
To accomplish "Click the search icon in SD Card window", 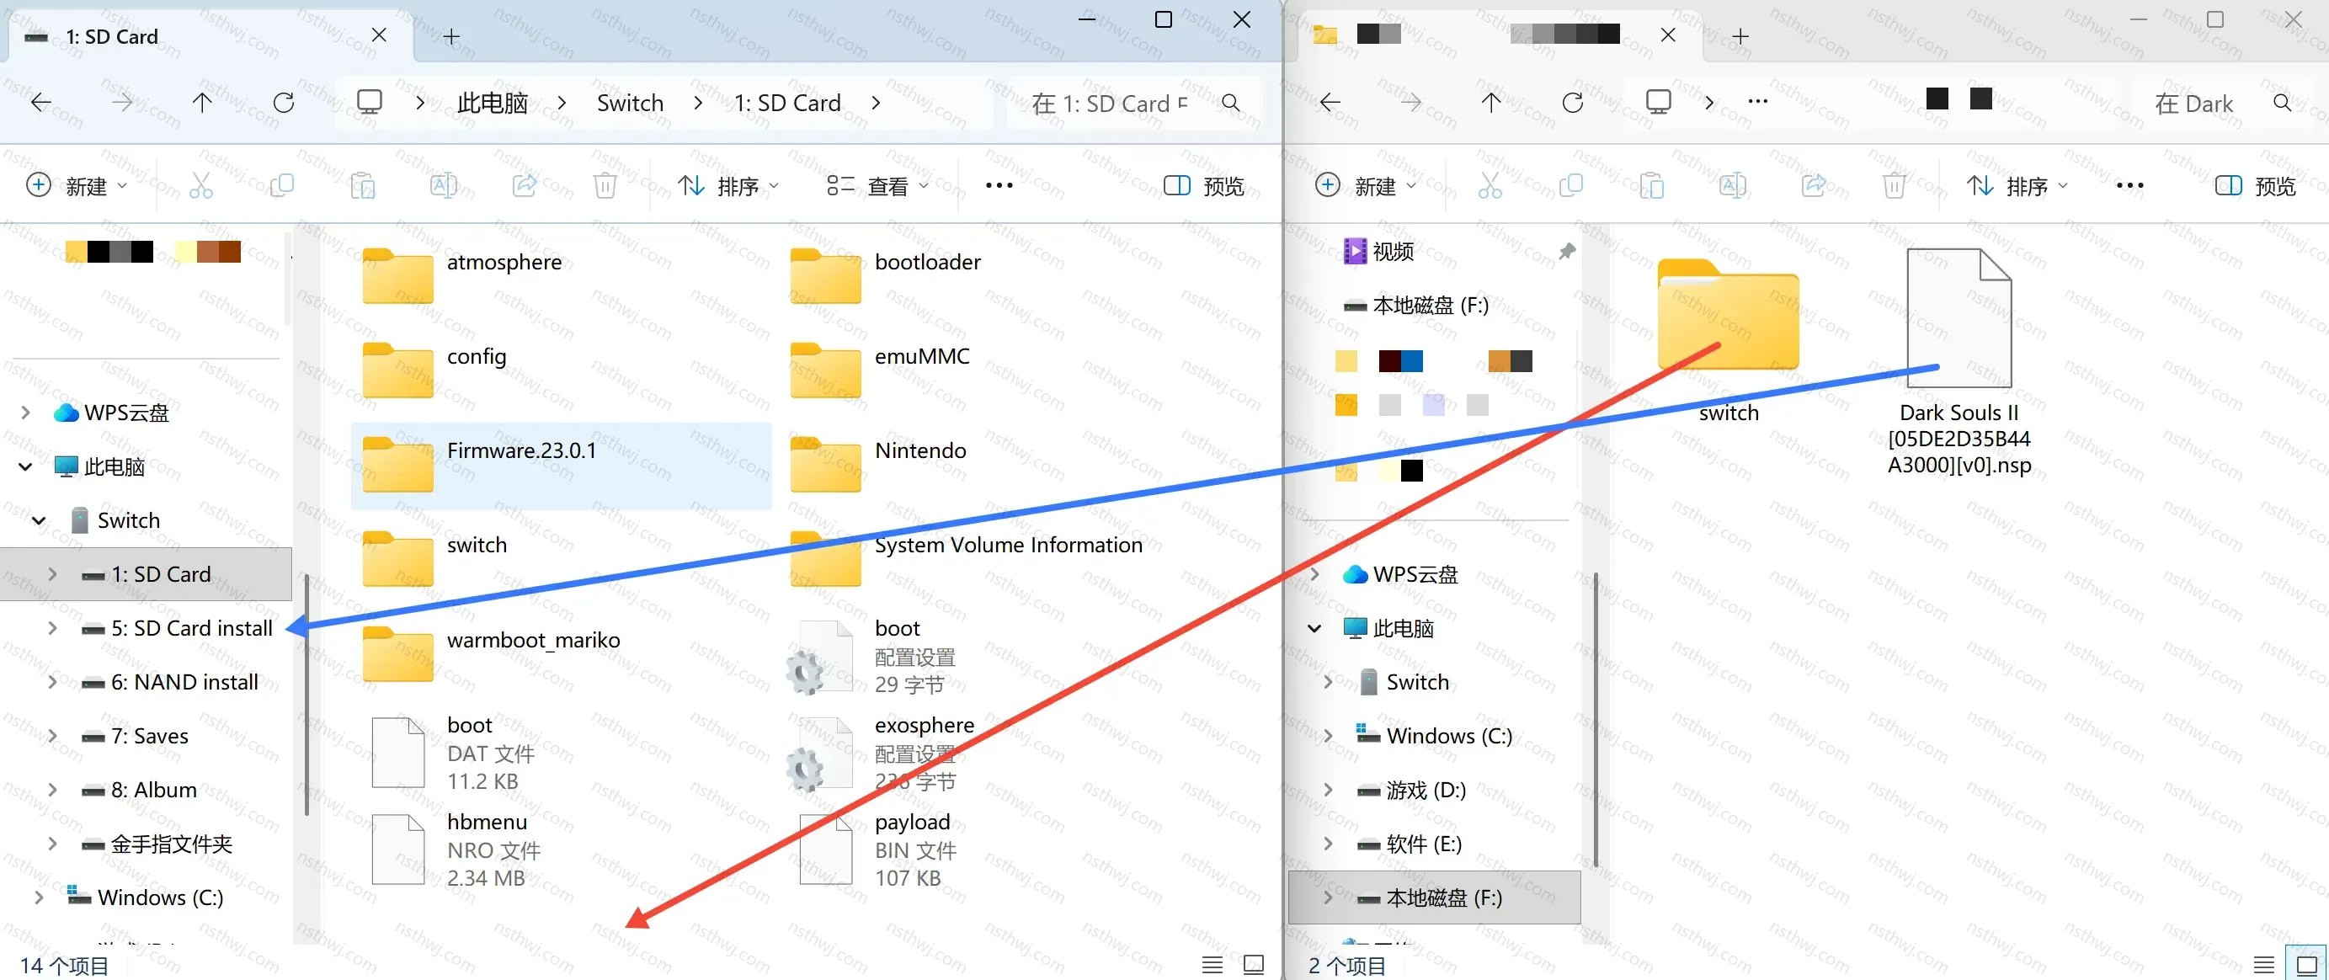I will click(x=1230, y=103).
